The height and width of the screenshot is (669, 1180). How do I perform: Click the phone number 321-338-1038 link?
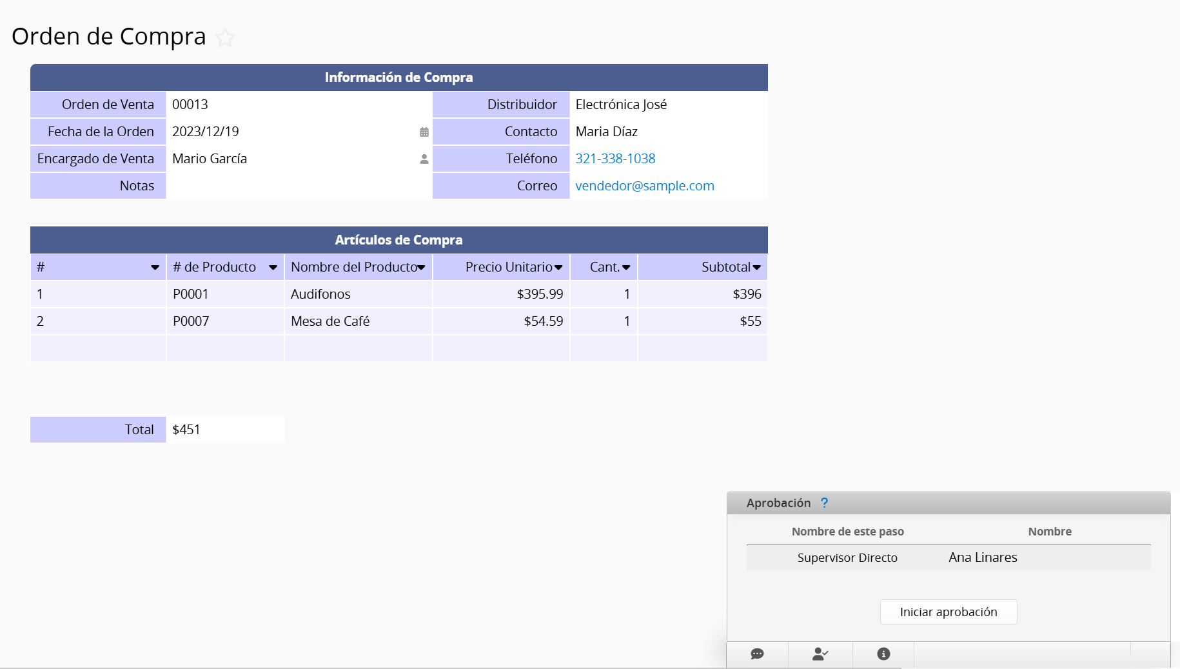coord(615,159)
